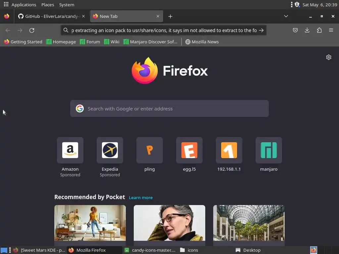Go back with the back arrow
This screenshot has width=339, height=254.
pyautogui.click(x=8, y=30)
